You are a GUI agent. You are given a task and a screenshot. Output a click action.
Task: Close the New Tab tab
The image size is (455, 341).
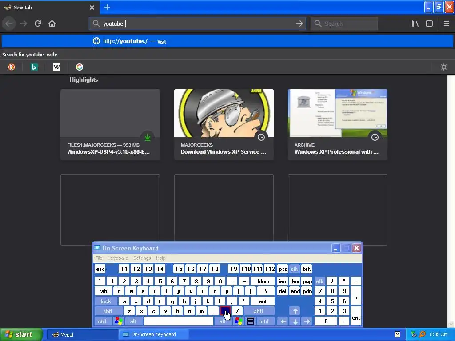(92, 8)
